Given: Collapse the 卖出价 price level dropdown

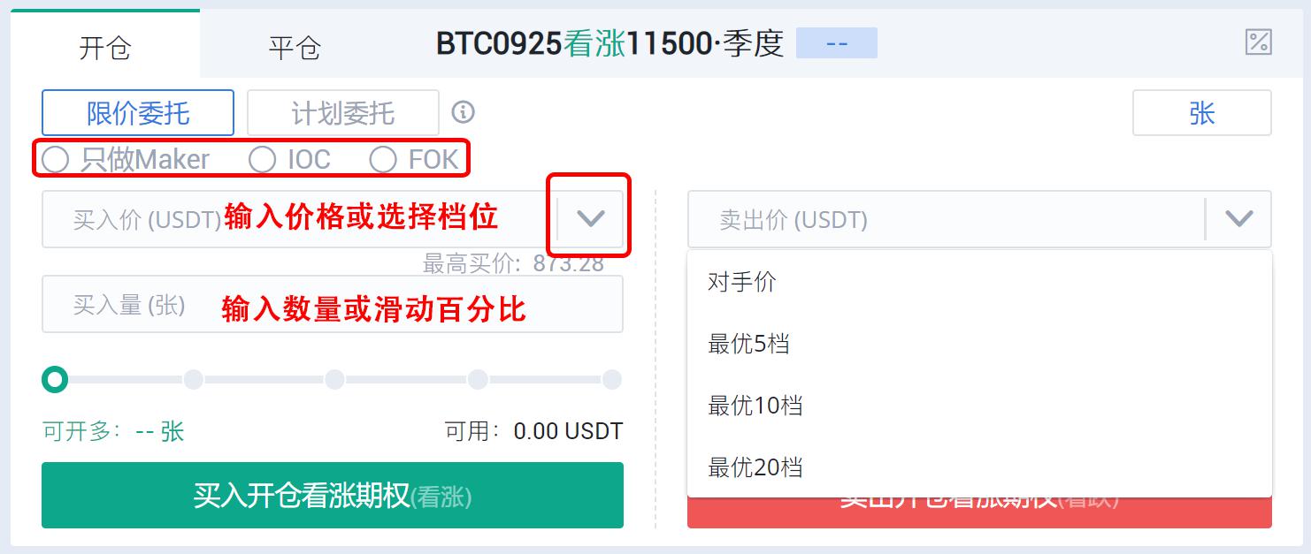Looking at the screenshot, I should point(1239,218).
